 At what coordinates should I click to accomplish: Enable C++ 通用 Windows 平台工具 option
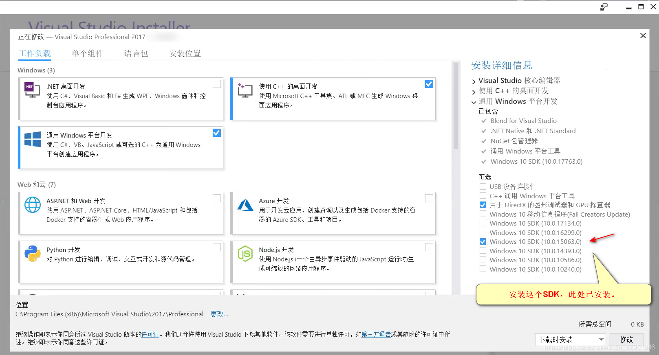tap(483, 196)
